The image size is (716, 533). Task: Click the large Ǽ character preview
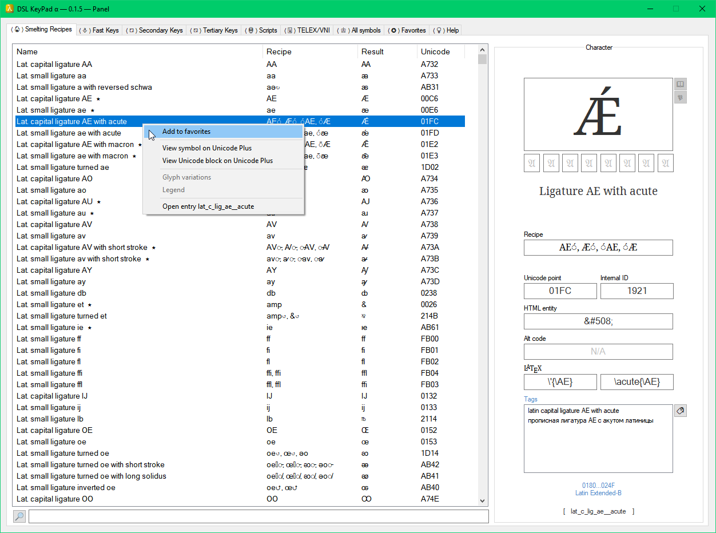click(x=598, y=114)
